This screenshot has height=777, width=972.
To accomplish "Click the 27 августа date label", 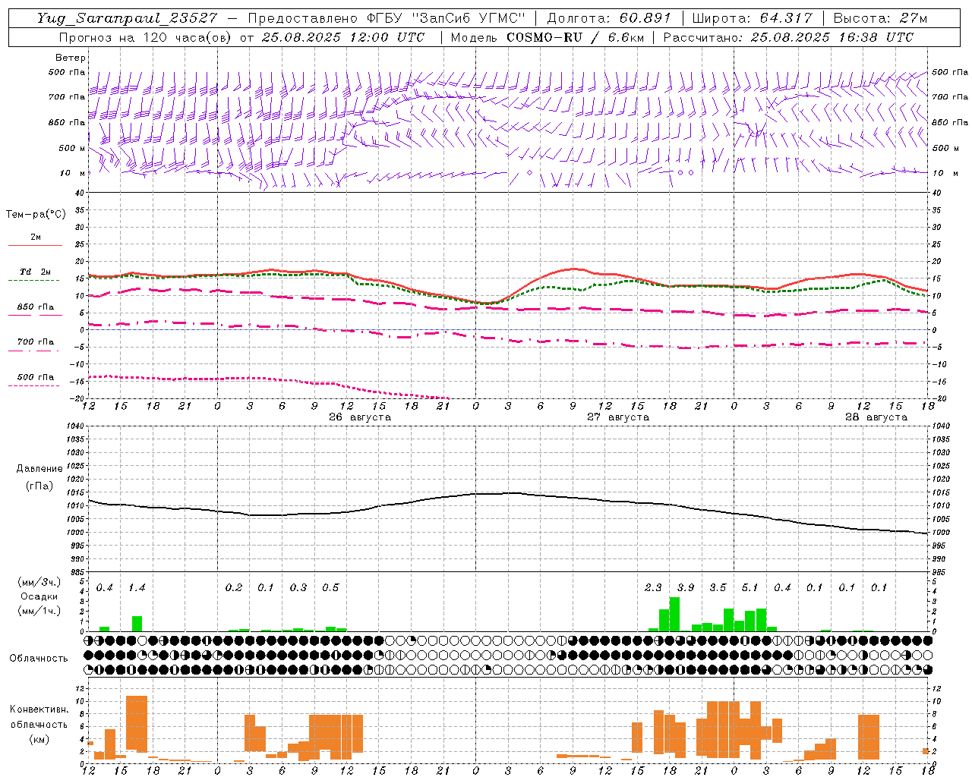I will [x=618, y=417].
